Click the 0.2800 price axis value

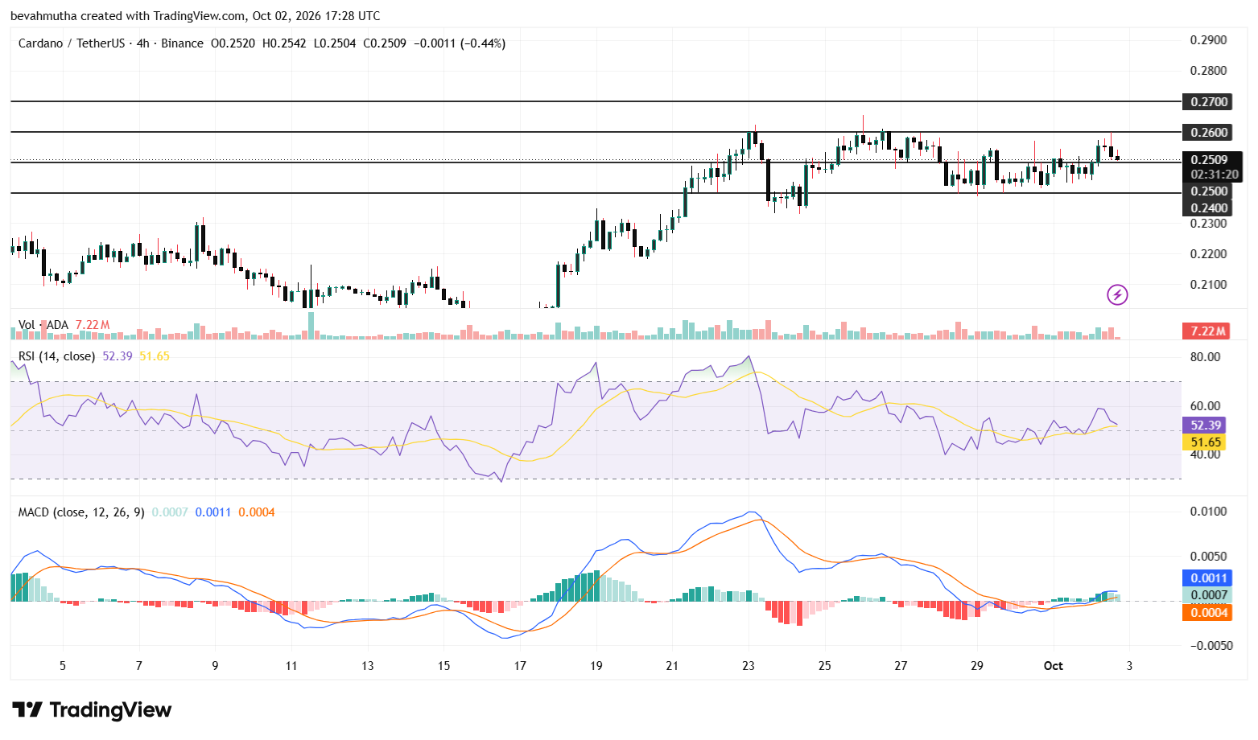click(x=1209, y=71)
